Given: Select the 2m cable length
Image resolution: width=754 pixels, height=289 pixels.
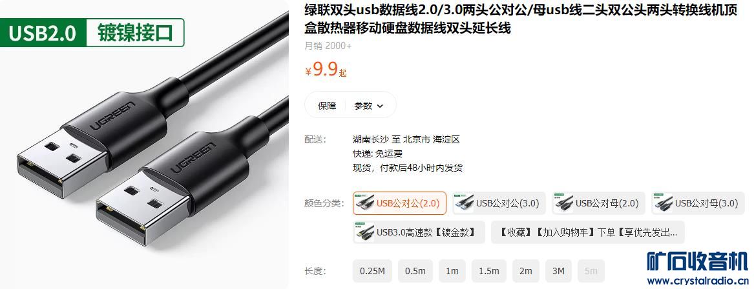Looking at the screenshot, I should coord(525,271).
